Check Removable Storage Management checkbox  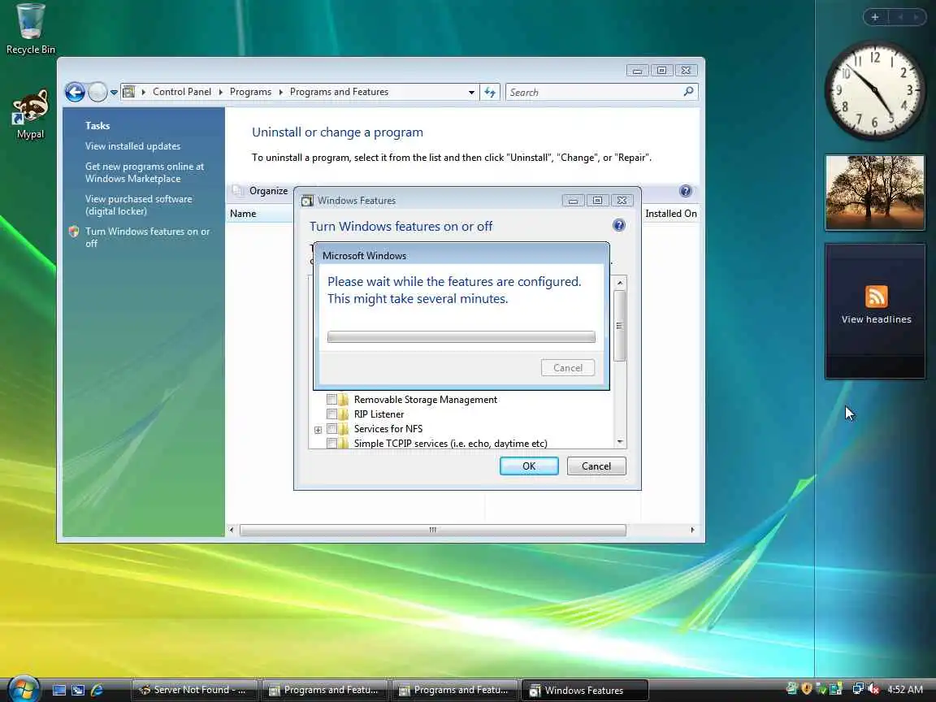point(331,400)
